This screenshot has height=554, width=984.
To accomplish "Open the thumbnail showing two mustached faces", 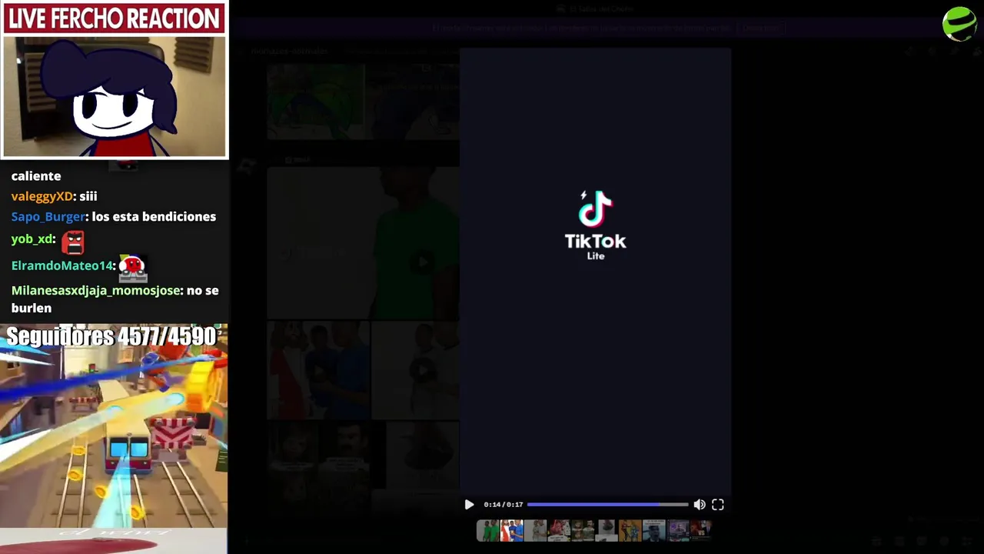I will 583,530.
